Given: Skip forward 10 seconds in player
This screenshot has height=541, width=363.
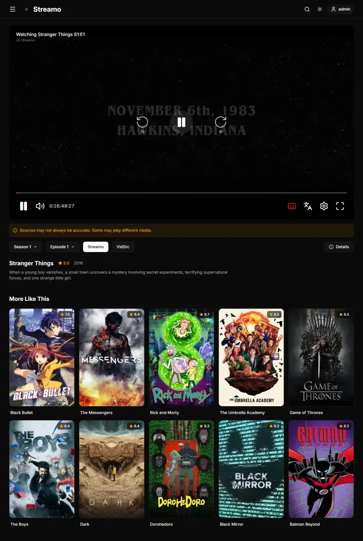Looking at the screenshot, I should [220, 124].
